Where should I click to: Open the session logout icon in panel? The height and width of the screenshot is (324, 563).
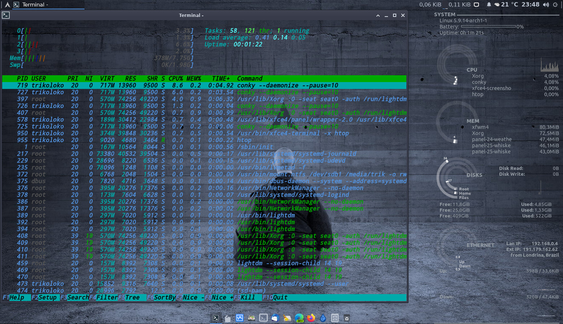555,5
